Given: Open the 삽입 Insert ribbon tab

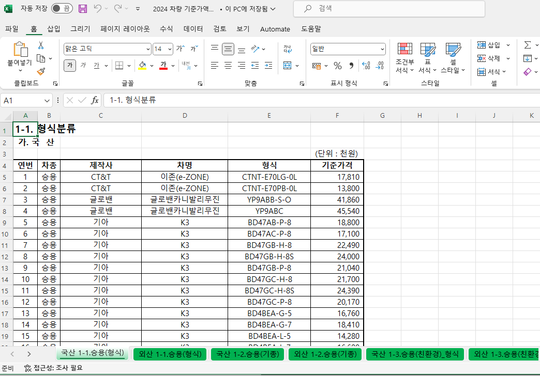Looking at the screenshot, I should point(53,29).
